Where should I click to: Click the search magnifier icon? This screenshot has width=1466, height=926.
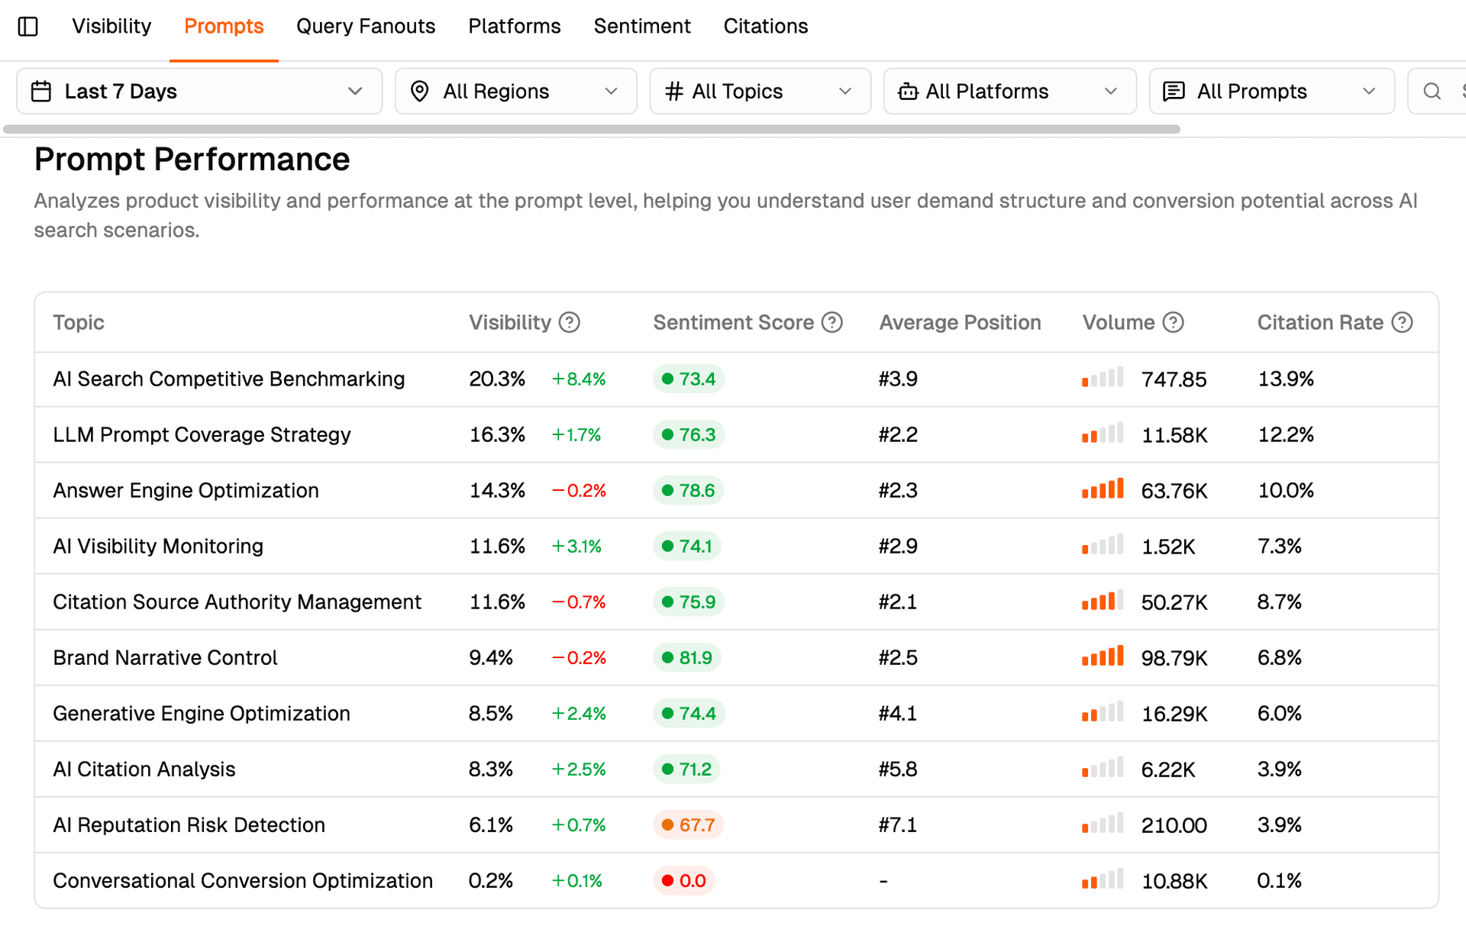click(1432, 92)
